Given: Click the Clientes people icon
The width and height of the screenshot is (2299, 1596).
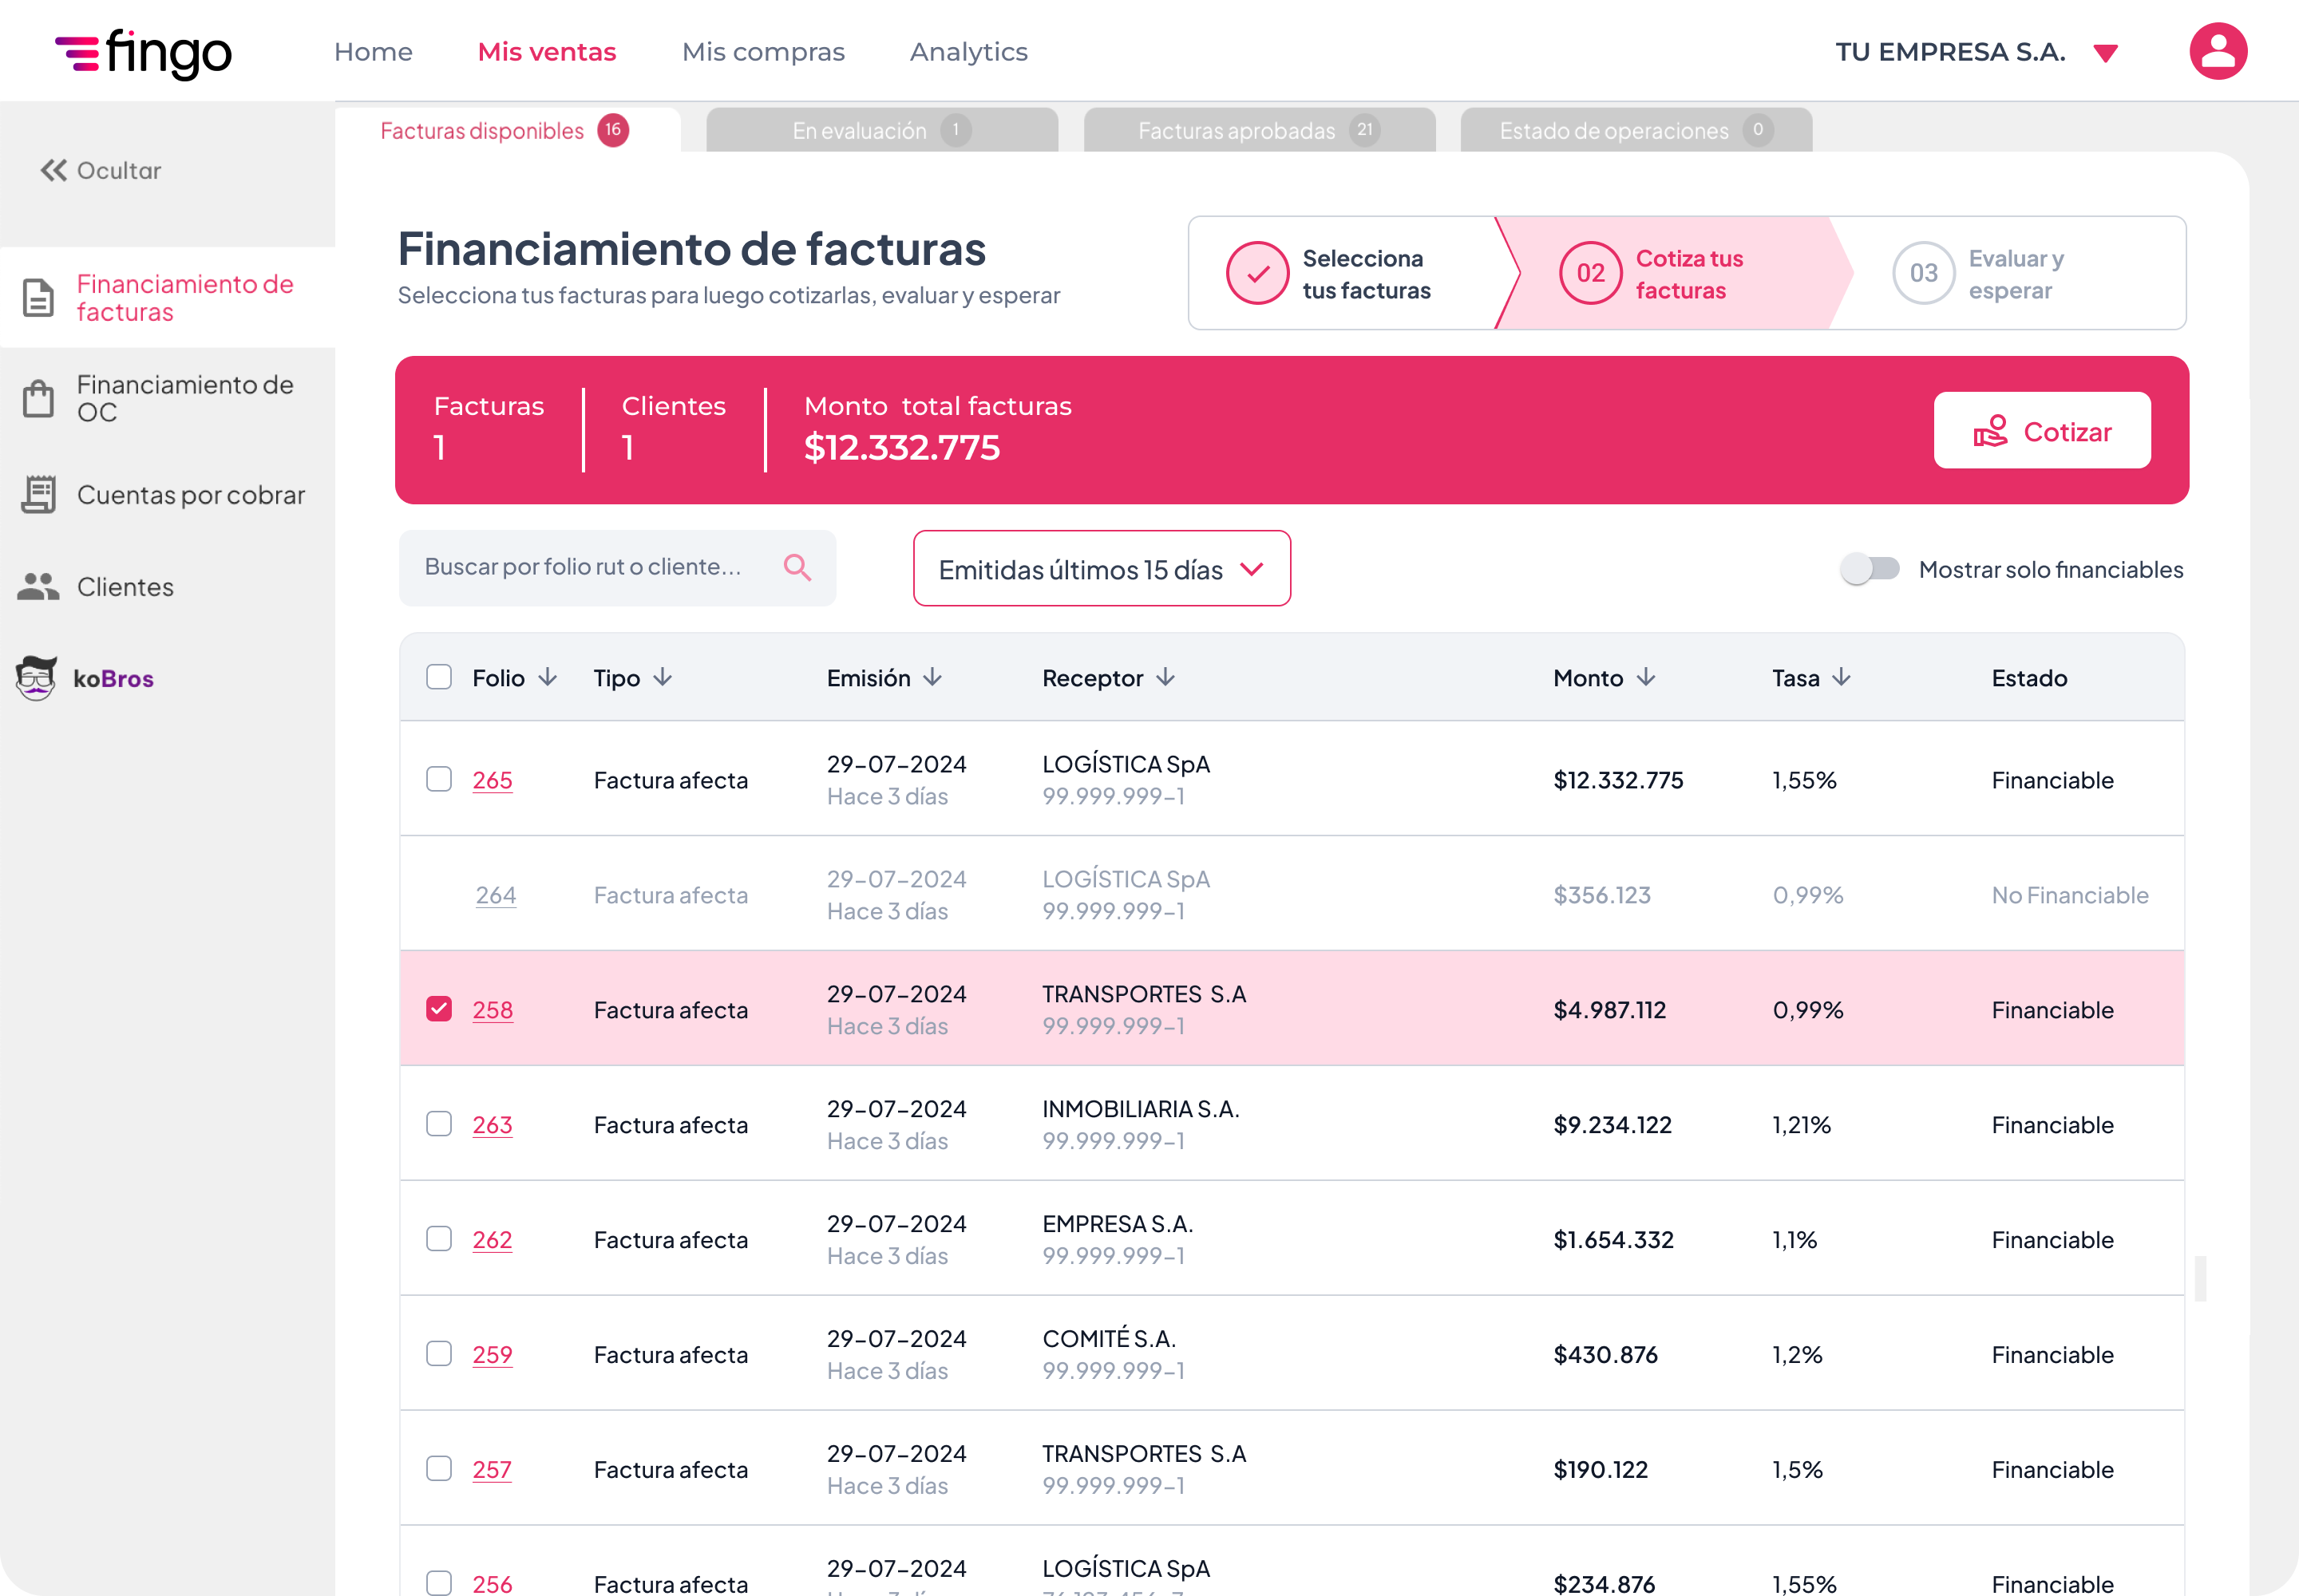Looking at the screenshot, I should 38,587.
